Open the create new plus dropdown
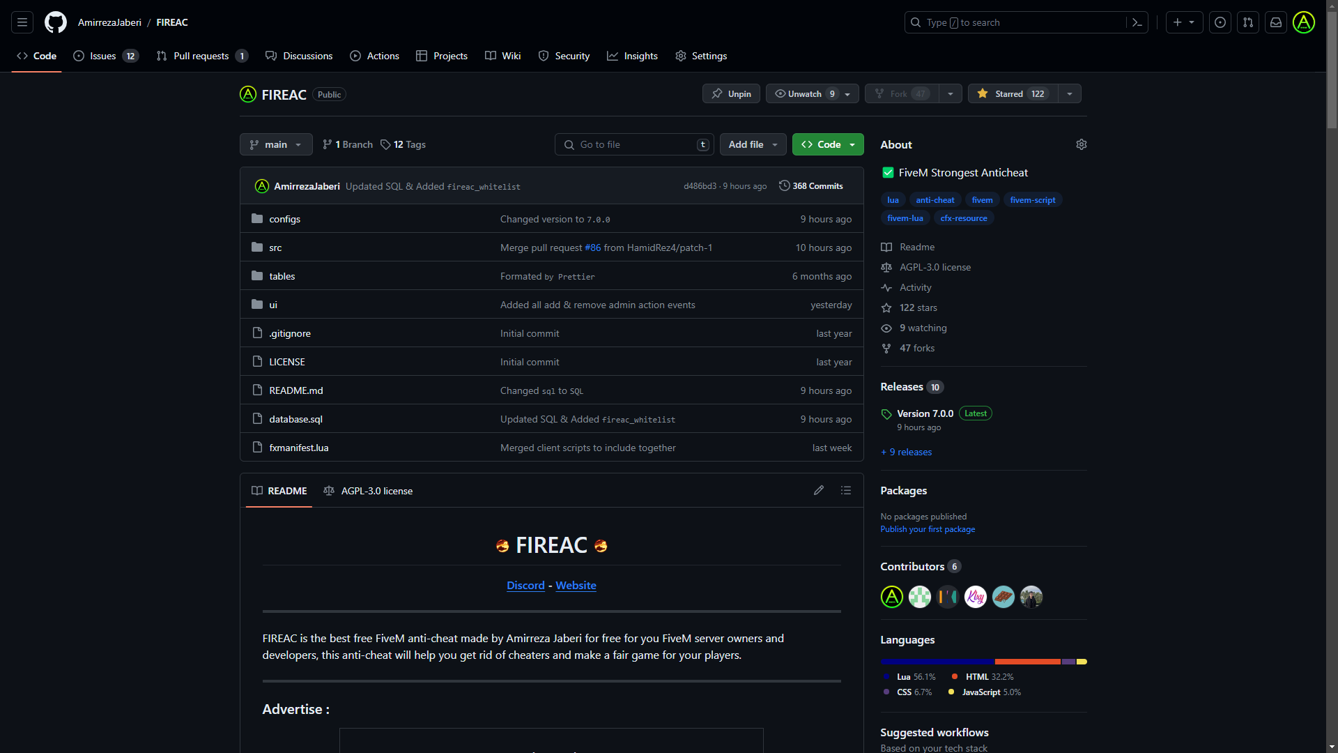This screenshot has width=1338, height=753. tap(1184, 22)
